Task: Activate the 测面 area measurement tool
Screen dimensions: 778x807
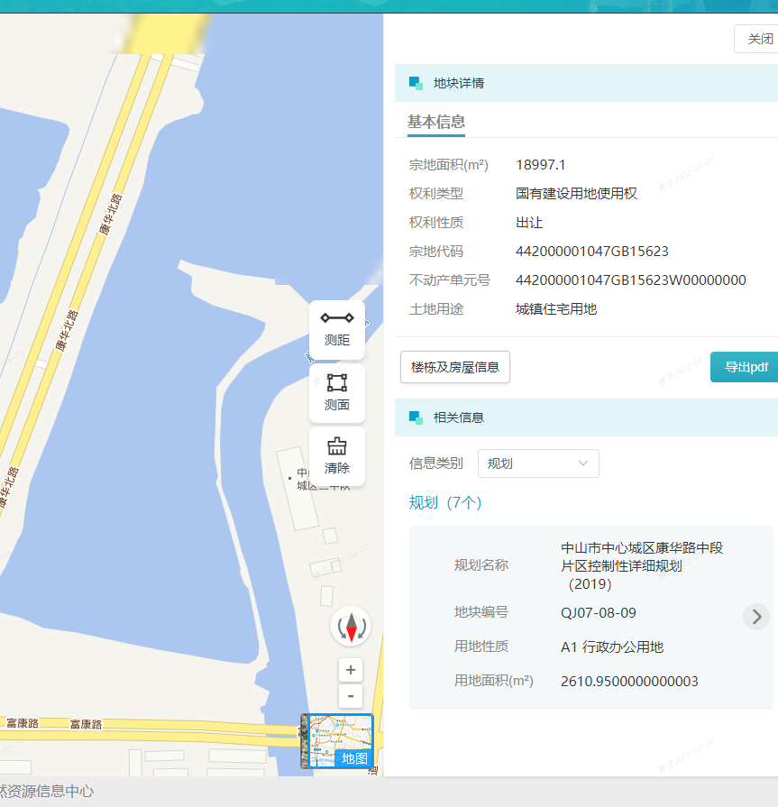Action: (337, 392)
